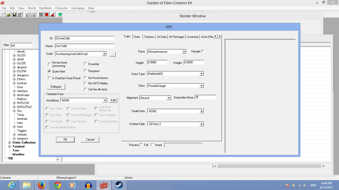This screenshot has width=339, height=190.
Task: Click the Dialogue button
Action: 56,87
